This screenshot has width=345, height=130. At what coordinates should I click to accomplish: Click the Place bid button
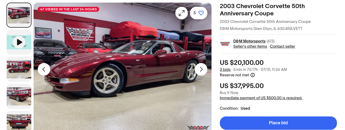pyautogui.click(x=278, y=123)
